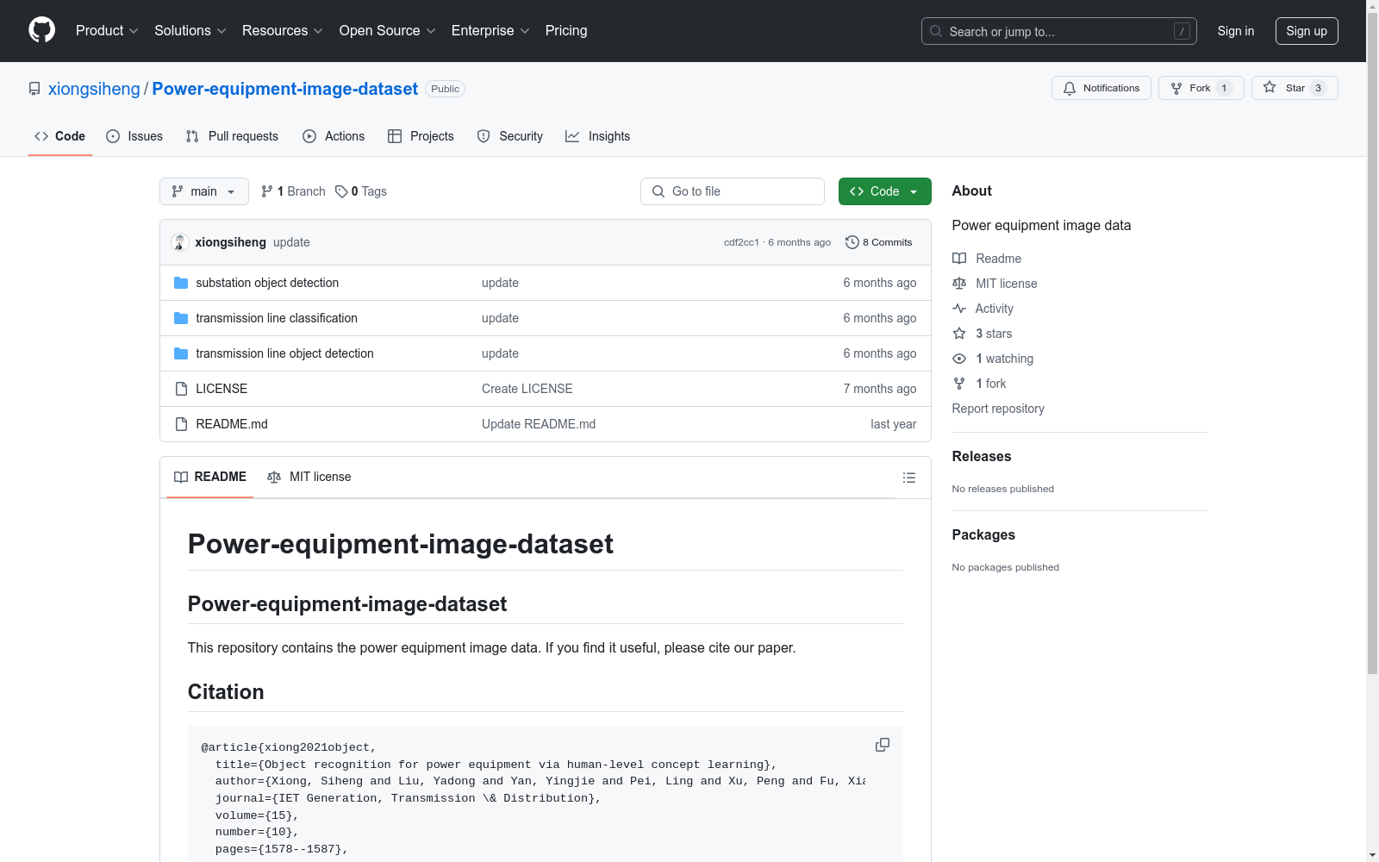Open the Pull requests tab
The image size is (1379, 862).
(232, 136)
